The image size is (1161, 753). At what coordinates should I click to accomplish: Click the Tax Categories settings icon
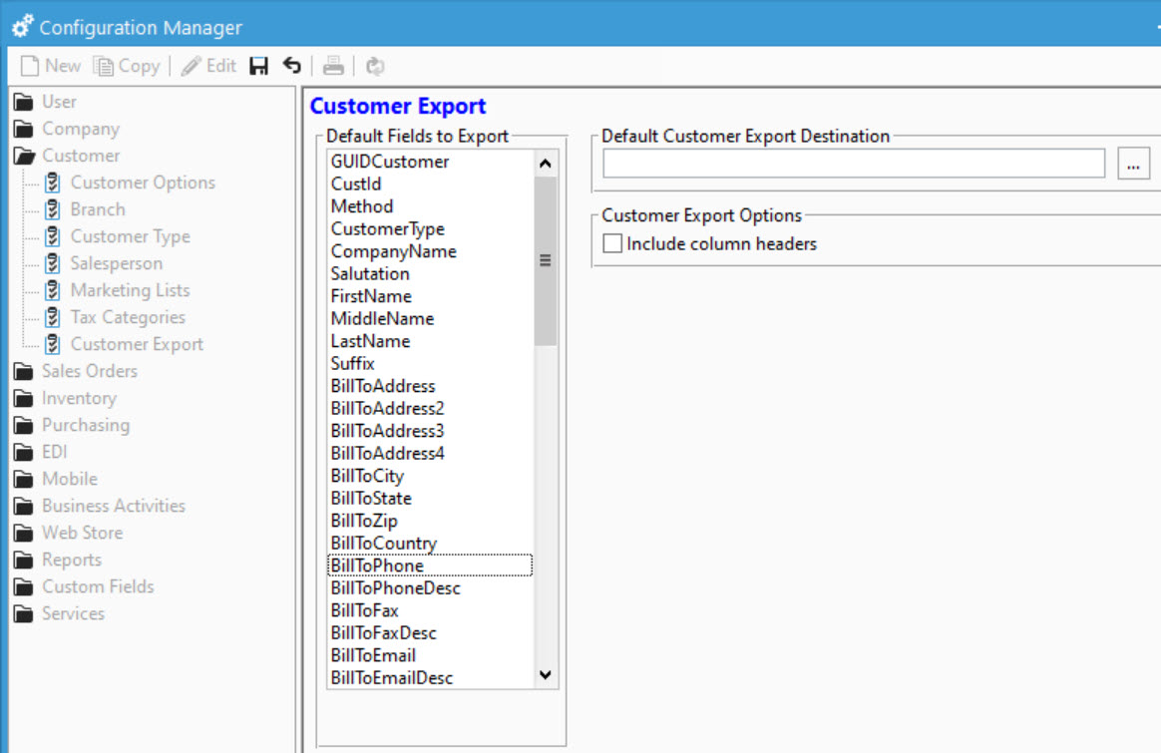(x=53, y=317)
